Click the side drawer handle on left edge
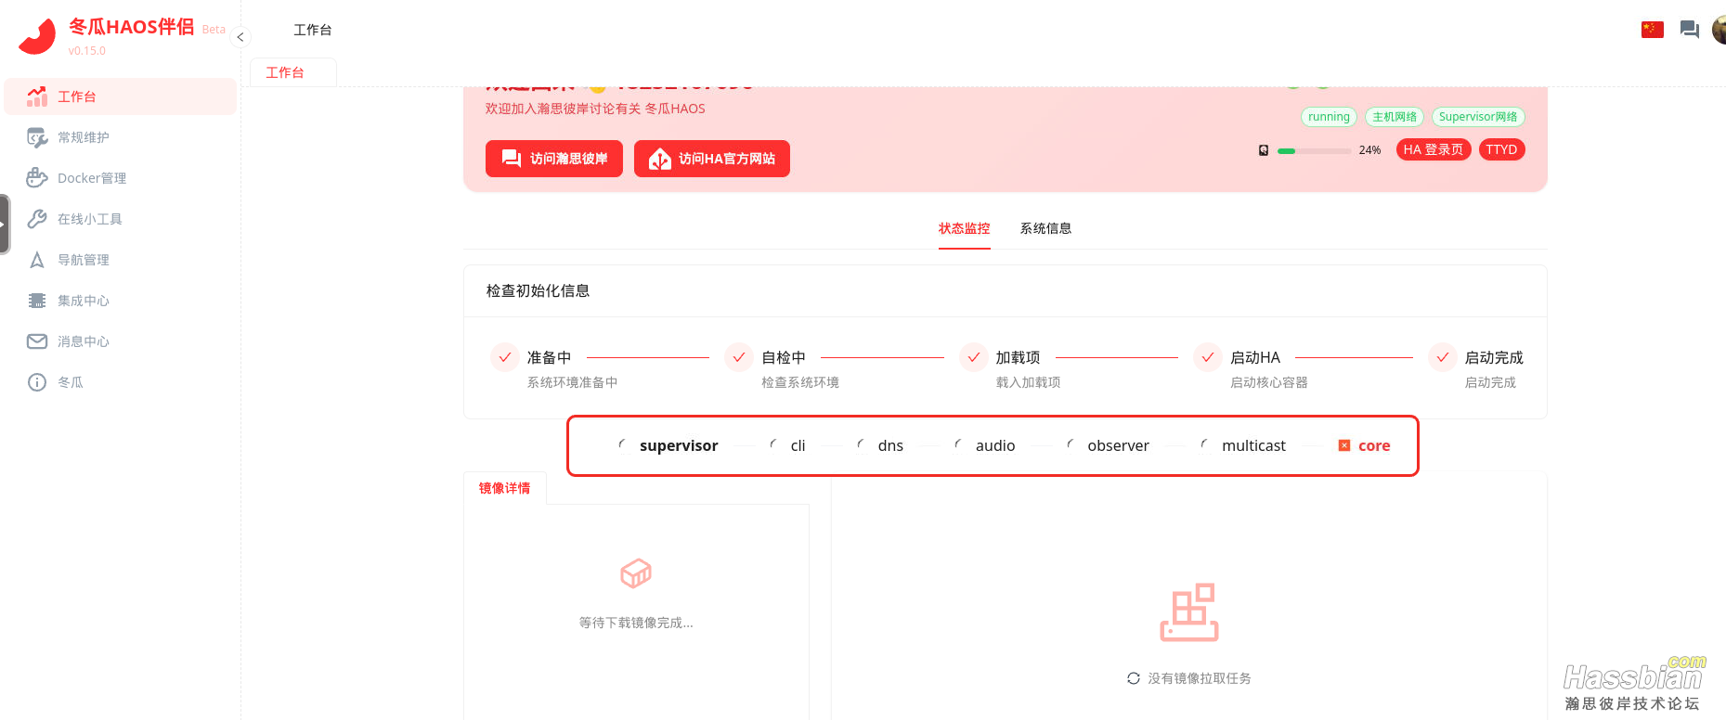Screen dimensions: 1726x720 5,224
